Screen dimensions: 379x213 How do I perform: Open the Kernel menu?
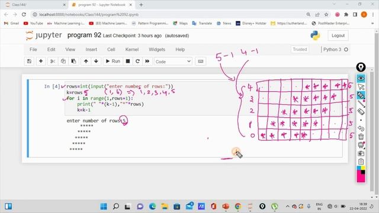pyautogui.click(x=132, y=50)
